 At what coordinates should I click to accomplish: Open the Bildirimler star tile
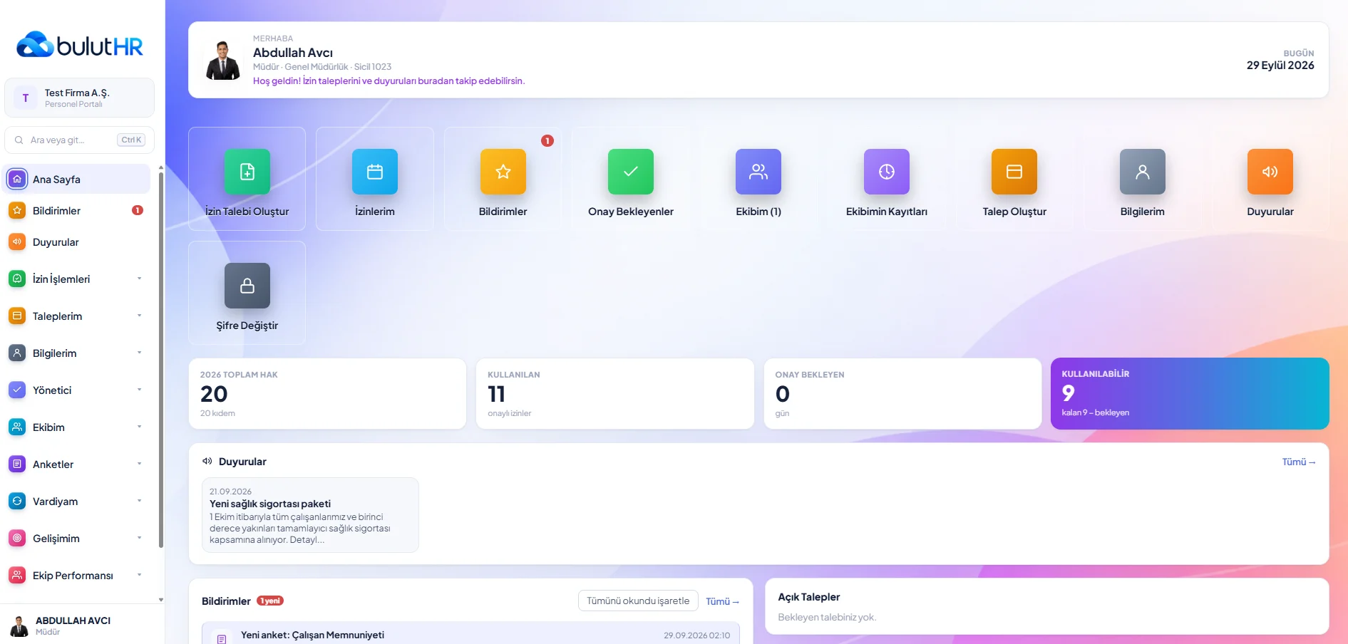[x=503, y=179]
